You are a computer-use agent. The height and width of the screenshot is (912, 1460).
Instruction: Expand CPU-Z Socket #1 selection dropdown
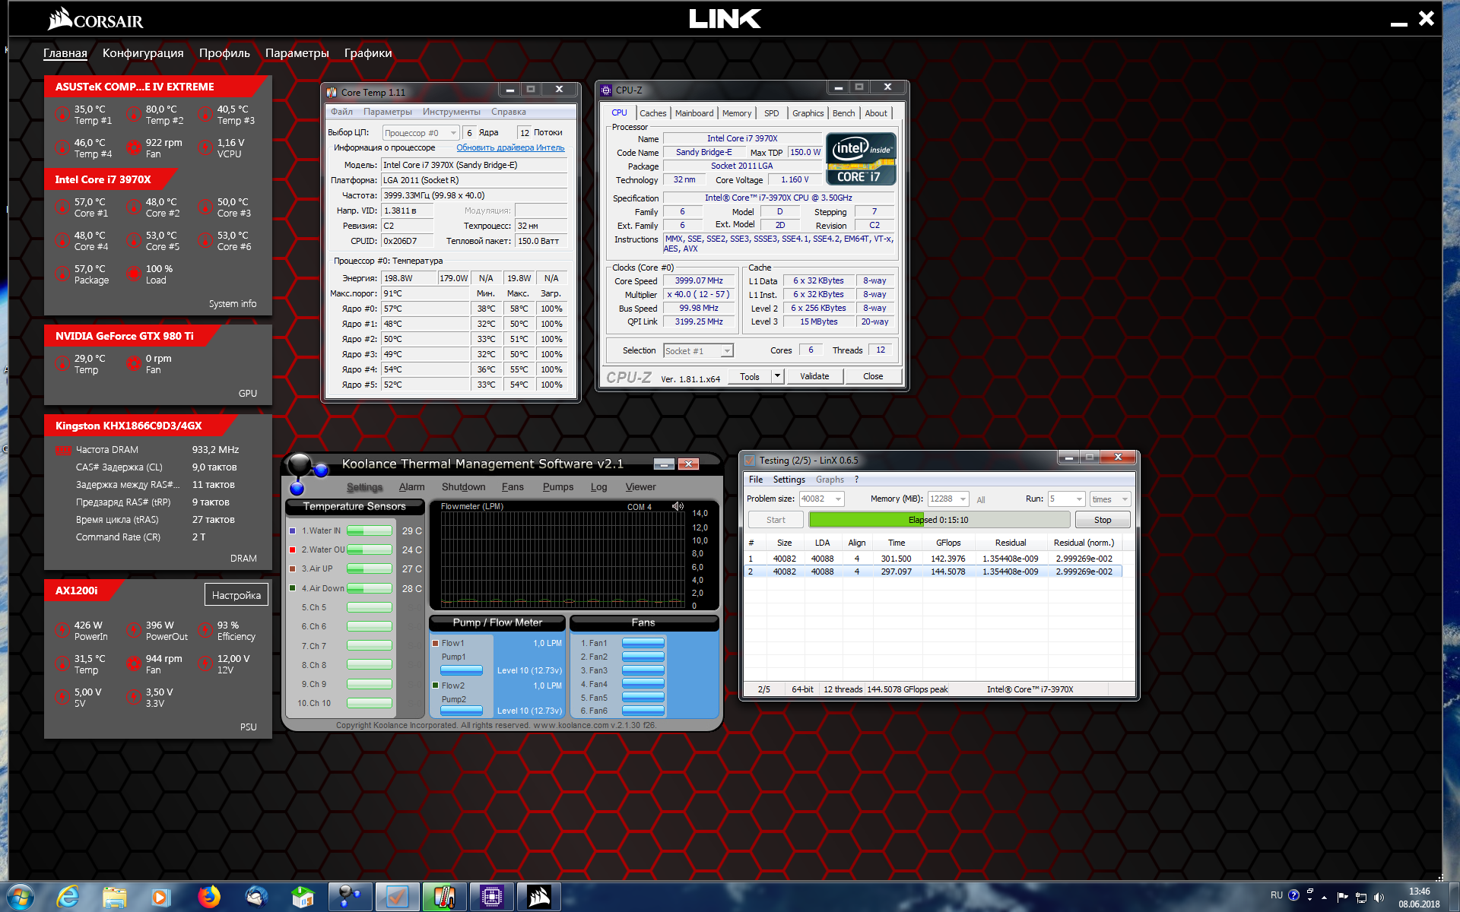point(727,351)
